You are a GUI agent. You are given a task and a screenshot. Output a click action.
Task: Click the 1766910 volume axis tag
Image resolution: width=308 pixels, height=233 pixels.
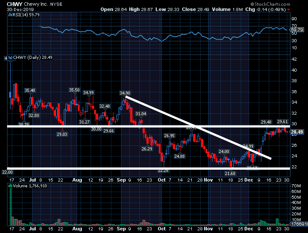(x=299, y=224)
